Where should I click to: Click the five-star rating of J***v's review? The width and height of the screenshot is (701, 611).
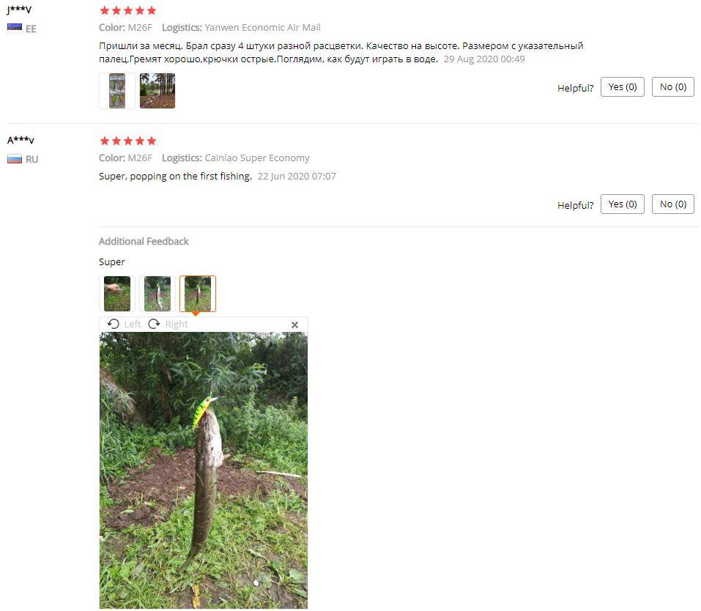[x=128, y=10]
